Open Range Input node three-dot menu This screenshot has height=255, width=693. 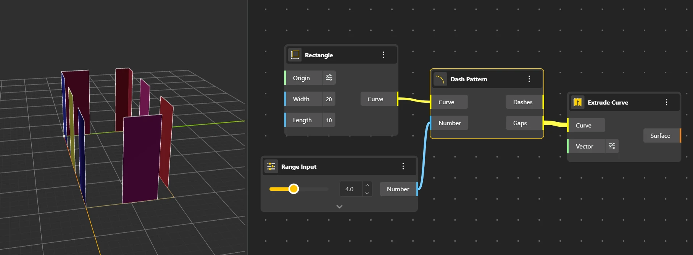point(403,166)
